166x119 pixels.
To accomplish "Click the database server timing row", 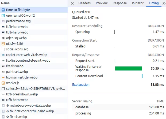I will tap(118, 107).
